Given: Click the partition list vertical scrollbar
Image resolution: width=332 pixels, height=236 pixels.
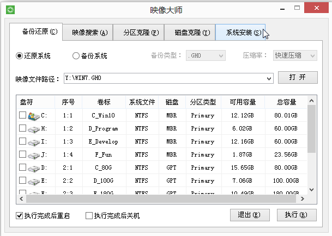Looking at the screenshot, I should [312, 131].
